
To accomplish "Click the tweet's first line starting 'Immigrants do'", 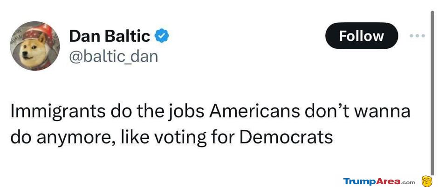I will 210,112.
